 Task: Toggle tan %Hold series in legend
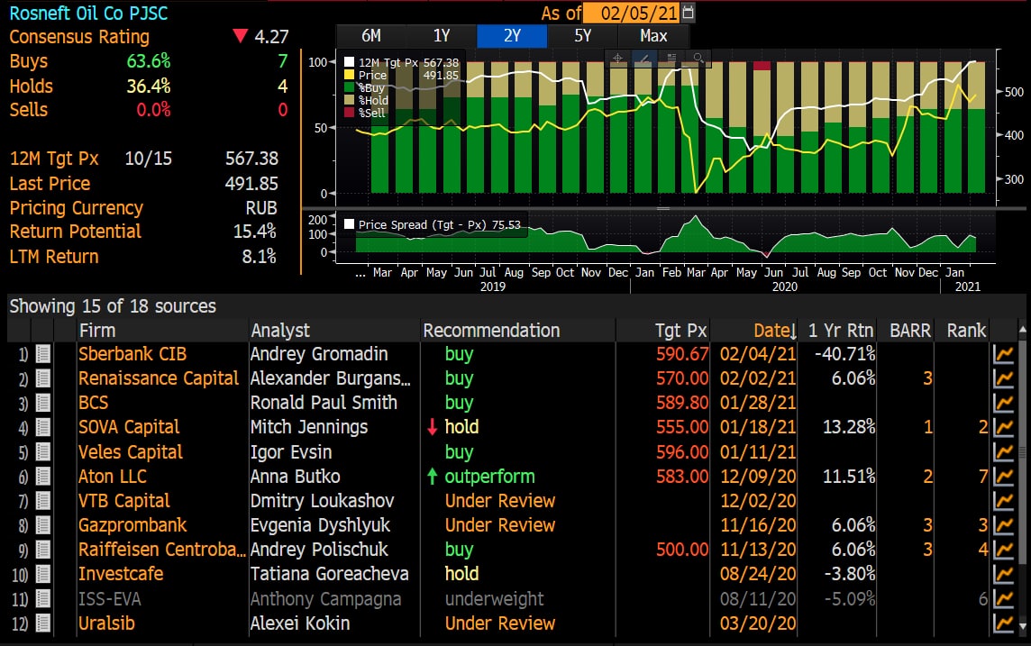coord(349,100)
